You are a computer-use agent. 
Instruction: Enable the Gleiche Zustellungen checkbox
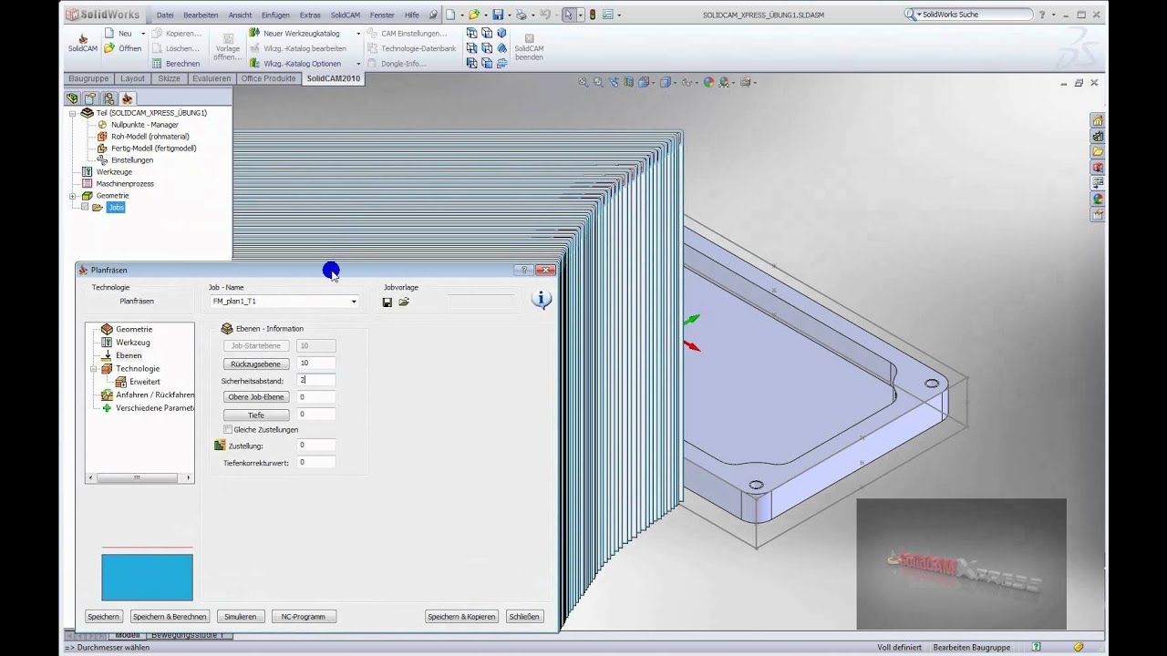pos(228,429)
